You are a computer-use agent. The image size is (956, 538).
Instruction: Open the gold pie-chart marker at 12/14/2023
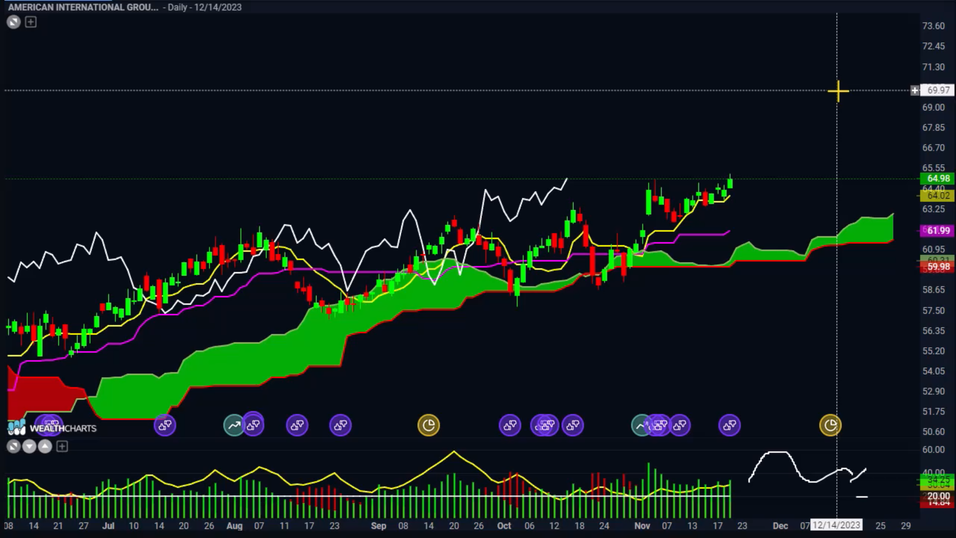(x=831, y=425)
